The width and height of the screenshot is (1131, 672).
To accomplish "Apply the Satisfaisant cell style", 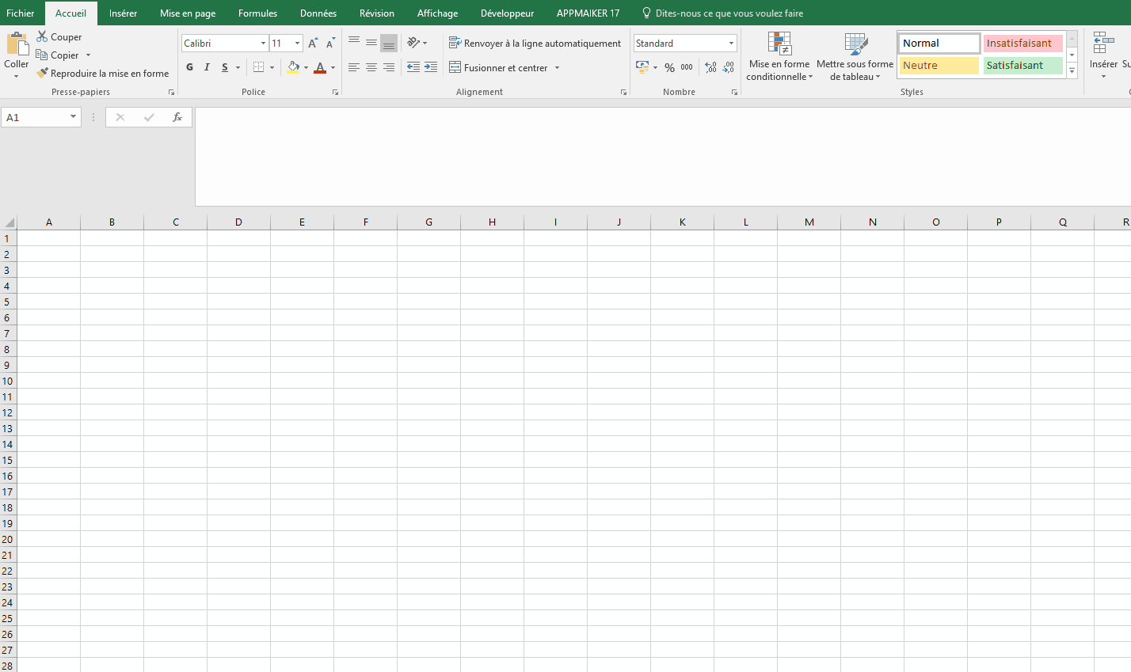I will click(x=1022, y=66).
